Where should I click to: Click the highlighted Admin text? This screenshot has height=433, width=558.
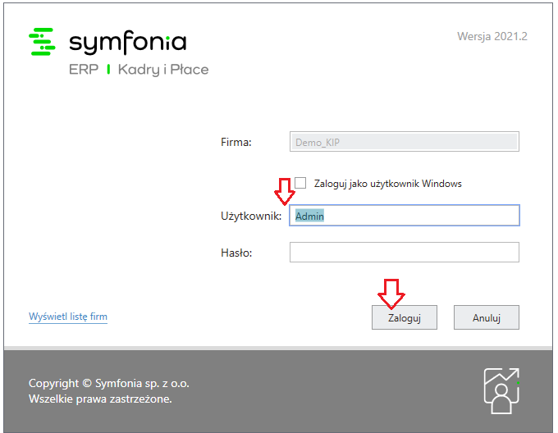(309, 216)
